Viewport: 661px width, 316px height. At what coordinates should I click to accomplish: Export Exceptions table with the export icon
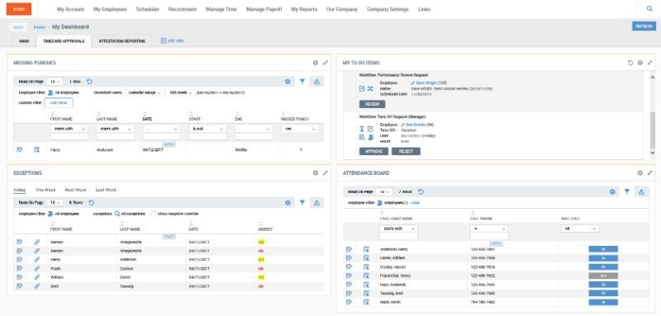click(x=316, y=203)
